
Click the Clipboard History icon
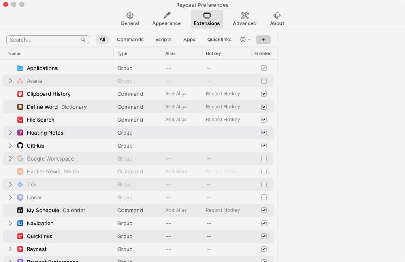click(20, 94)
